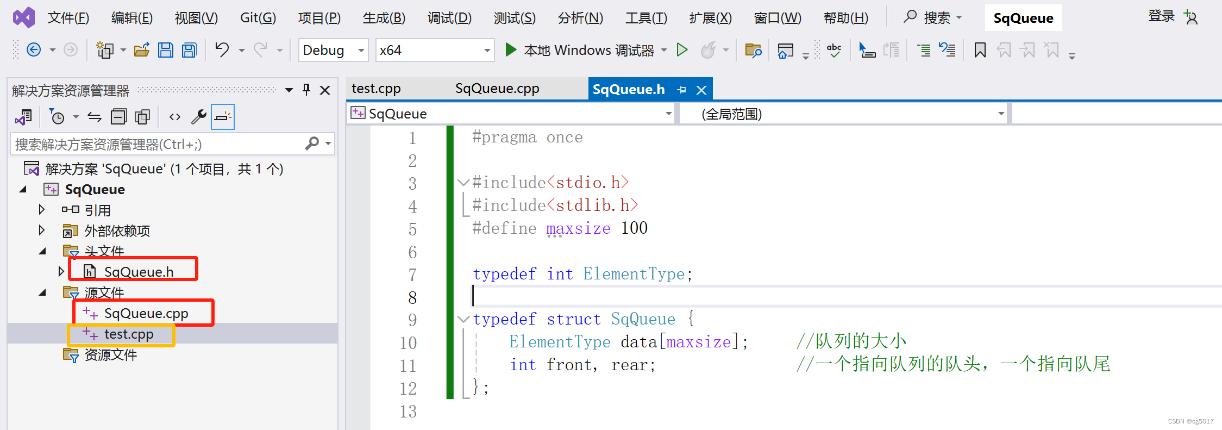Collapse the 源文件 folder
Image resolution: width=1222 pixels, height=430 pixels.
(42, 292)
